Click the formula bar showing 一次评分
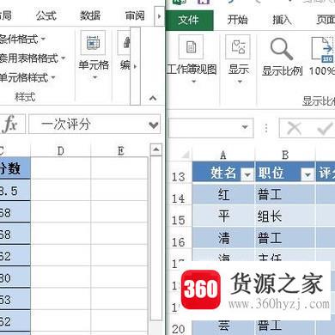The width and height of the screenshot is (335, 335). click(x=94, y=125)
